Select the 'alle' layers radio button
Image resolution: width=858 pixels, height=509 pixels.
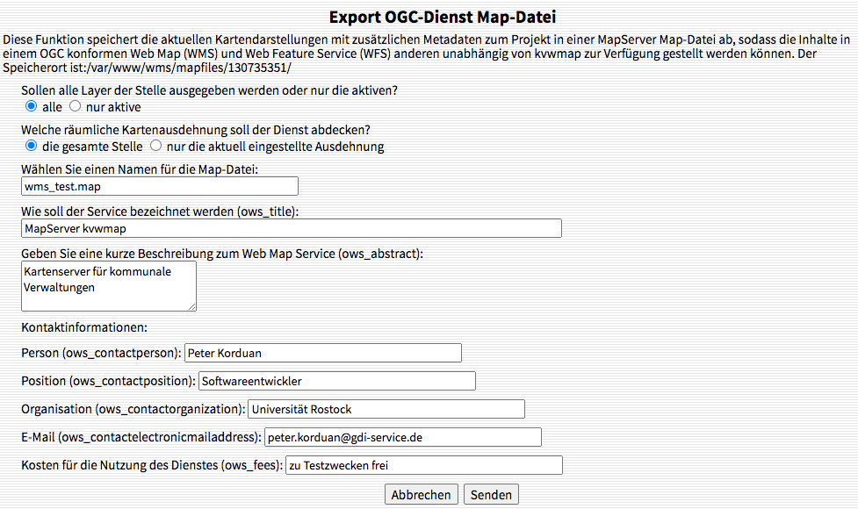tap(32, 106)
